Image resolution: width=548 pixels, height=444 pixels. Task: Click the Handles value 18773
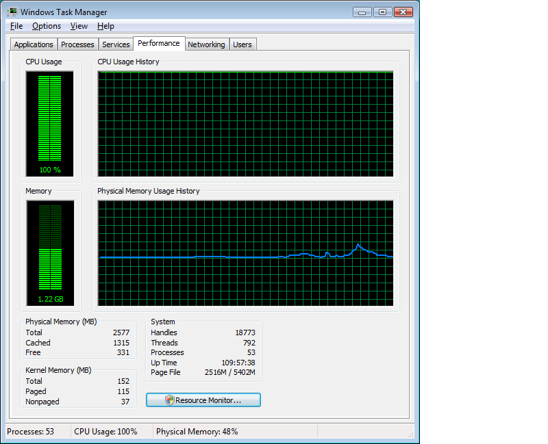(245, 332)
